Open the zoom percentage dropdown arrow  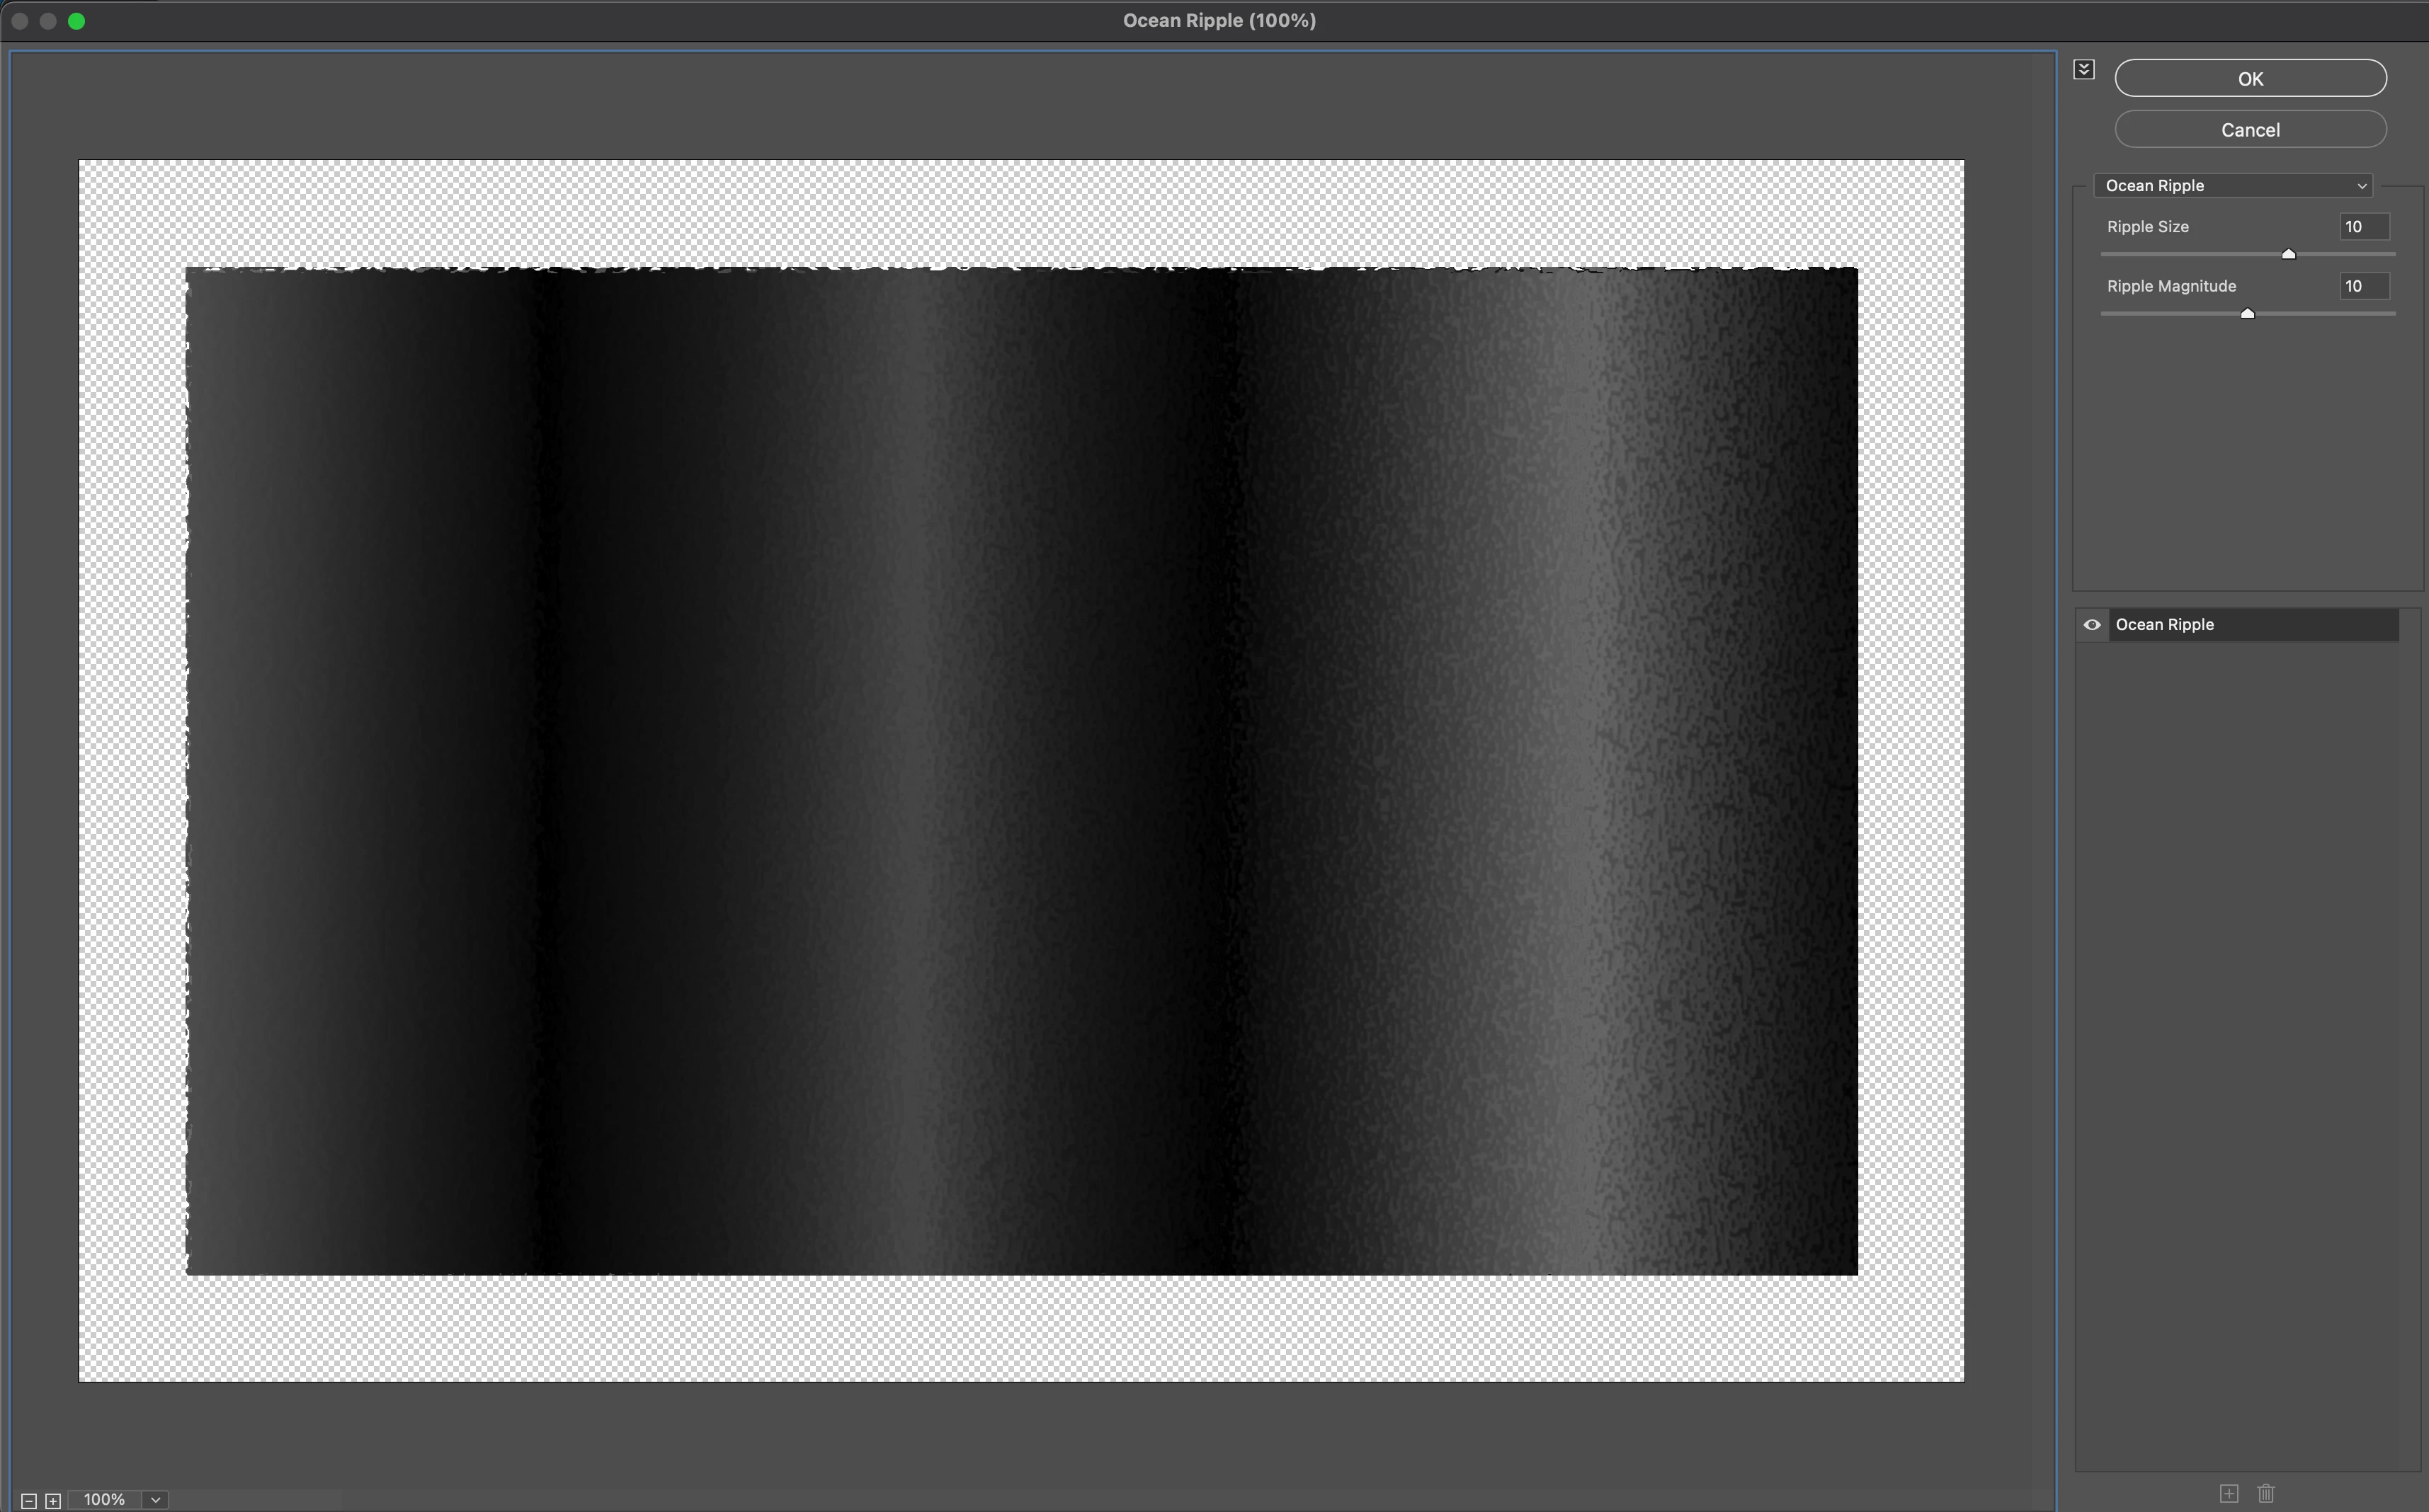pos(155,1500)
